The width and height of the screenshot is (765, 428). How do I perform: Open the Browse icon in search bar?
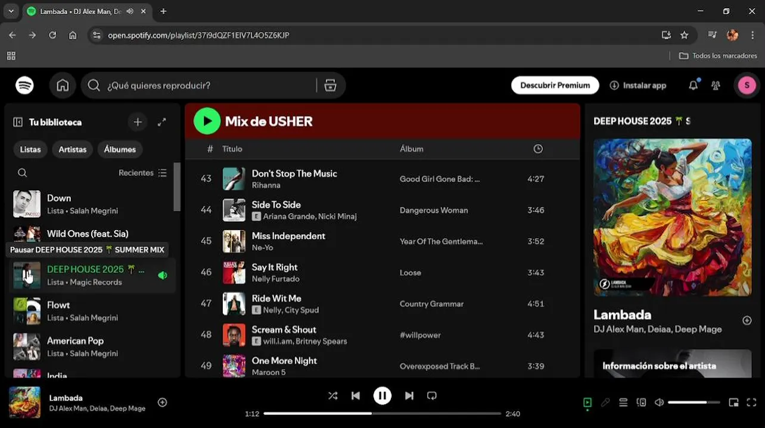[330, 86]
